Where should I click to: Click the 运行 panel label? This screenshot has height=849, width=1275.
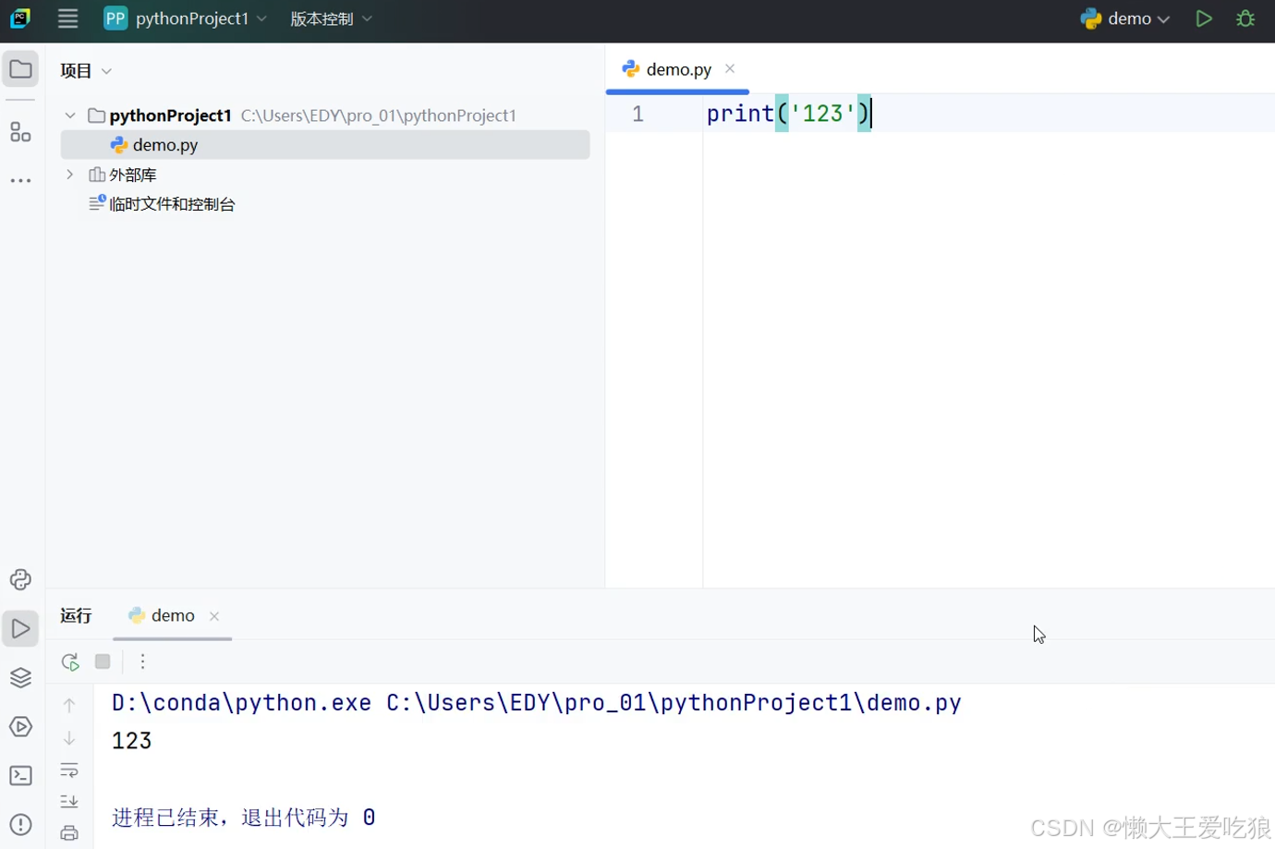point(76,616)
